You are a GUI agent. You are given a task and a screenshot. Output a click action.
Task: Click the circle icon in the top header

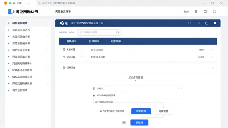[214, 11]
